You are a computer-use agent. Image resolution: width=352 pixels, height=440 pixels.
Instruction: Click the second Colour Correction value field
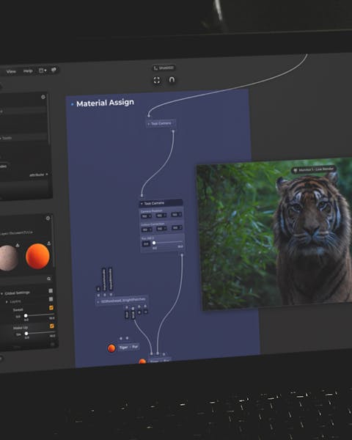click(x=161, y=228)
